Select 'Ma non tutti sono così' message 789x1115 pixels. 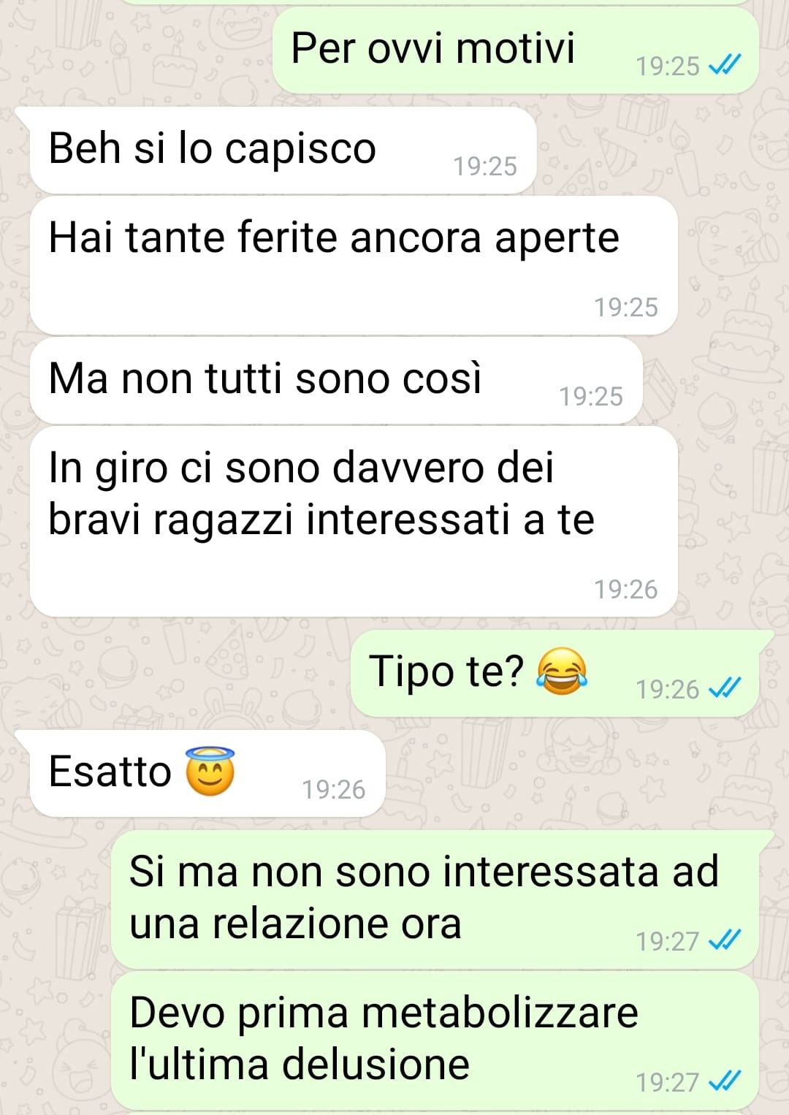[336, 381]
